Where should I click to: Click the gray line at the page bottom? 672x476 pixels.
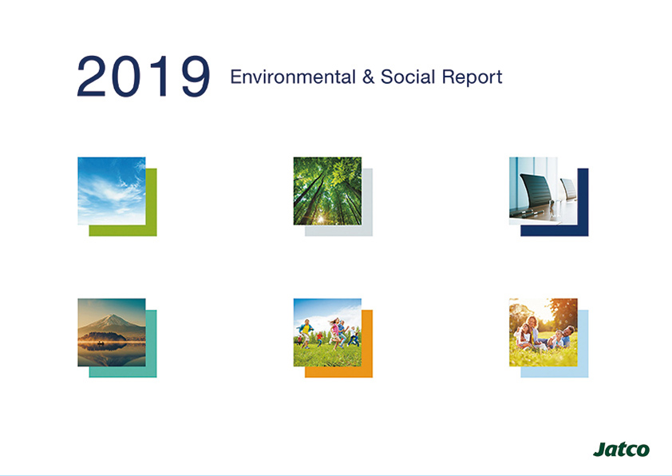[336, 474]
